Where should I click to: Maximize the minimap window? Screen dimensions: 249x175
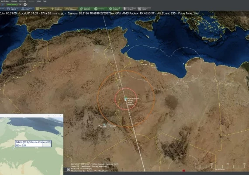coord(55,115)
